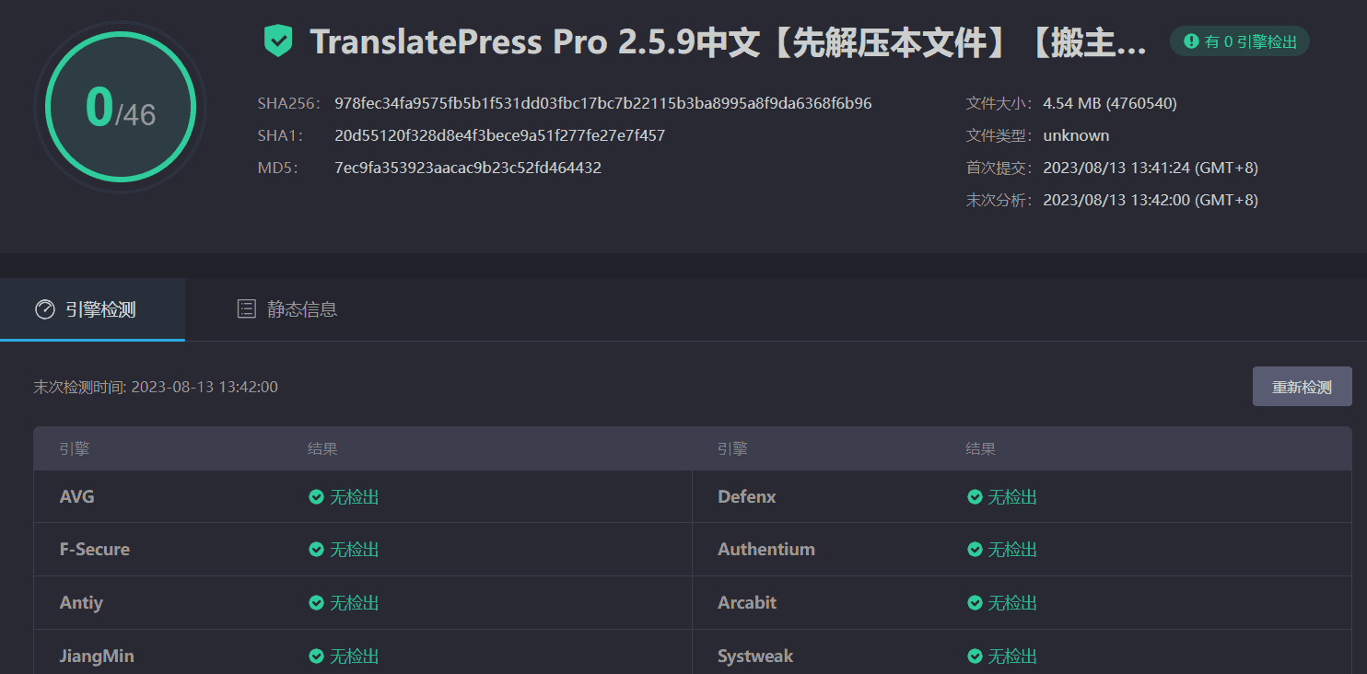Click the exclamation icon in detection badge
The height and width of the screenshot is (674, 1367).
(1191, 41)
